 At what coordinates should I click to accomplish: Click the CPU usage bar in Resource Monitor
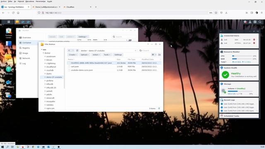242,56
